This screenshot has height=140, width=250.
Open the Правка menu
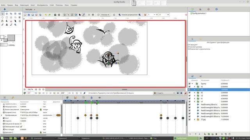tap(10, 5)
